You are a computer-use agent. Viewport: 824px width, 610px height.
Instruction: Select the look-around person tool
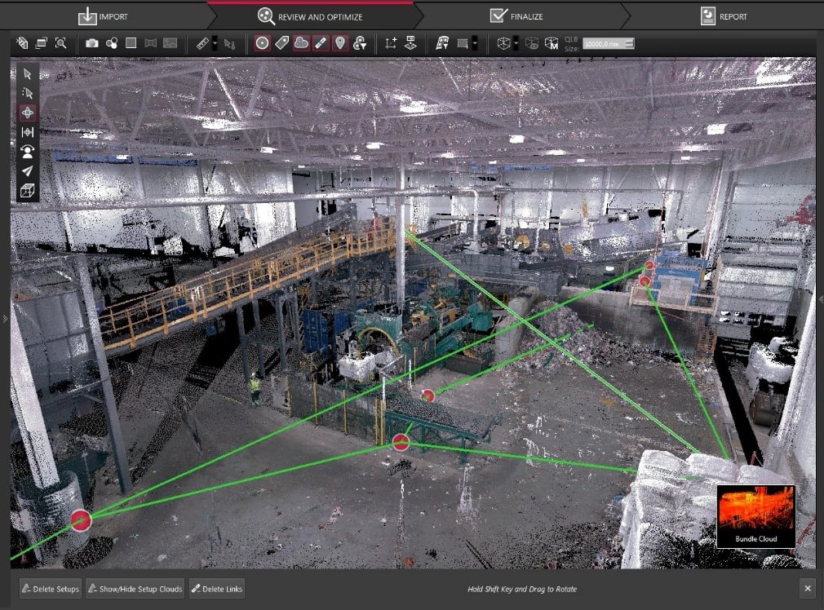point(27,152)
